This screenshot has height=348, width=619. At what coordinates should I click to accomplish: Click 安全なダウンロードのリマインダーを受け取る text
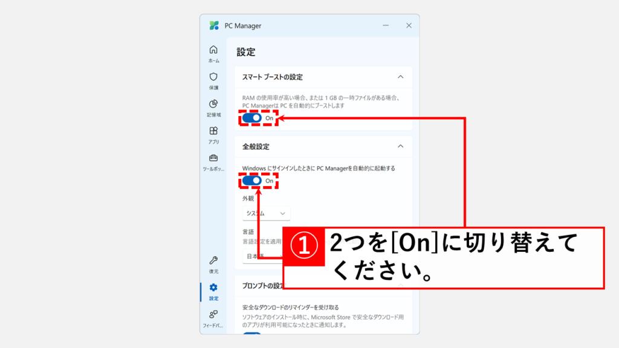coord(291,308)
